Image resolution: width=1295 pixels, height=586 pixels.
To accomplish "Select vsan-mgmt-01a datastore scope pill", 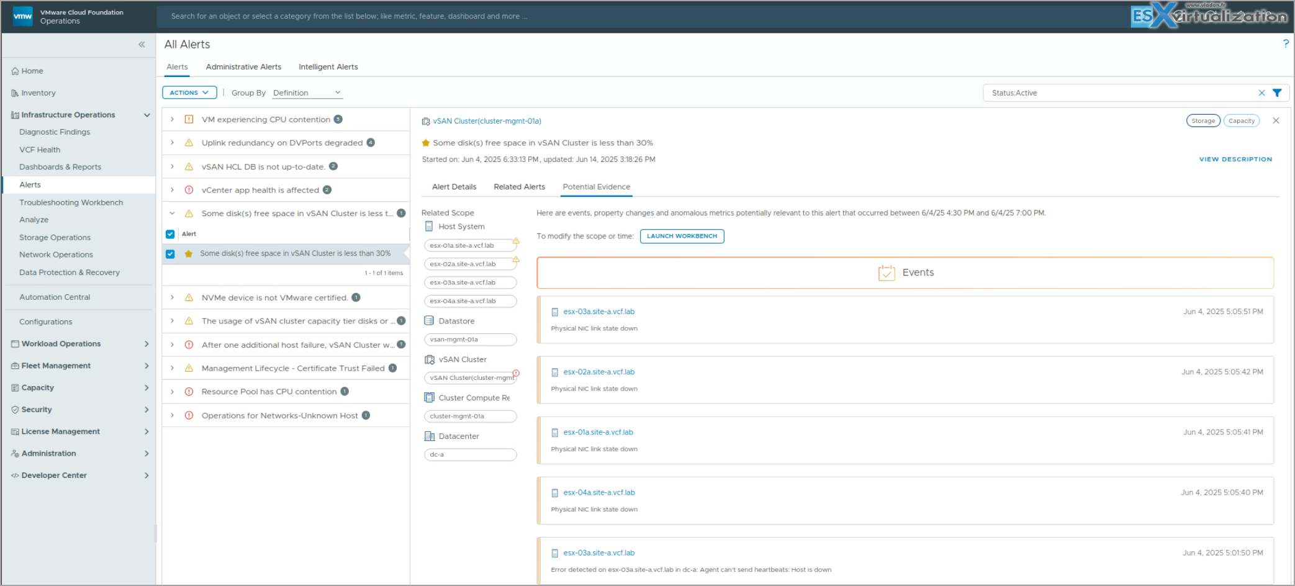I will tap(470, 340).
